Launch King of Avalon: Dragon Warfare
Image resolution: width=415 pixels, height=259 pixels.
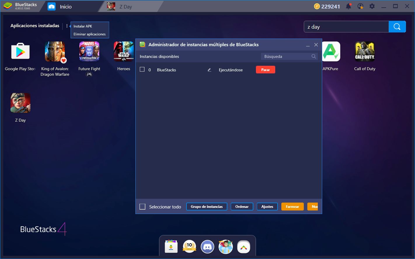tap(55, 51)
